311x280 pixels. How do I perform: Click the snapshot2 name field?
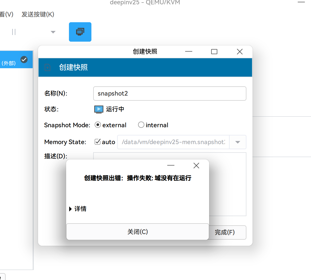pos(170,94)
